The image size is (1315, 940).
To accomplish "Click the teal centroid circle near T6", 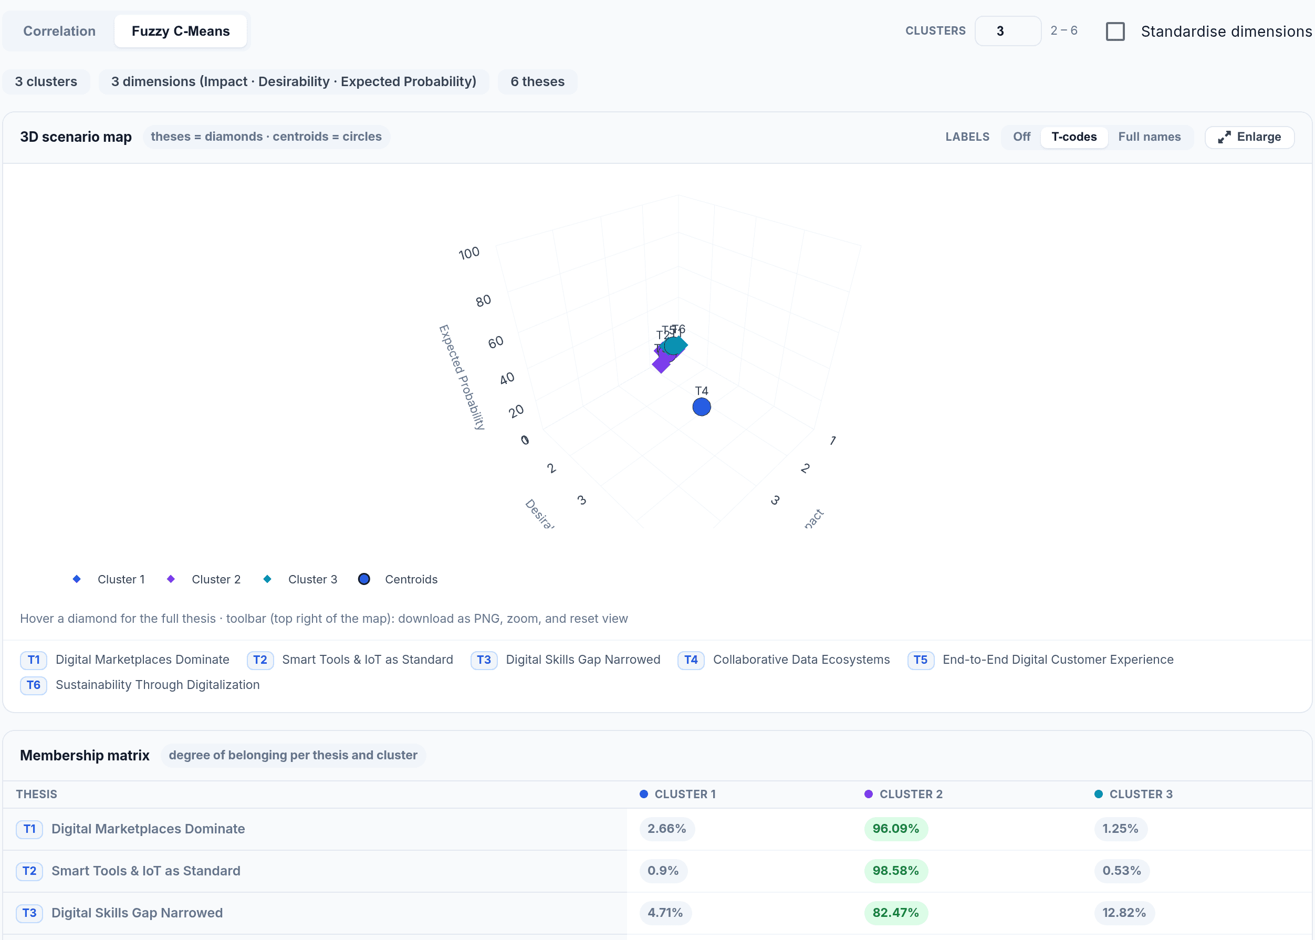I will 673,346.
